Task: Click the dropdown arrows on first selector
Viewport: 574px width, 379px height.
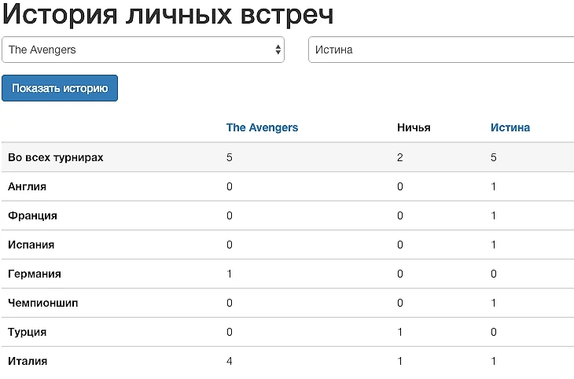Action: click(278, 50)
